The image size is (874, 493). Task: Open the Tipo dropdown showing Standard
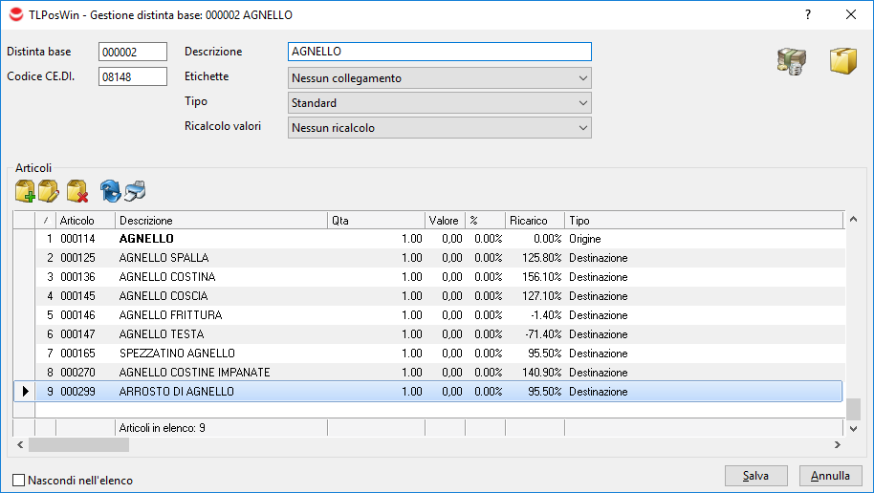pos(439,103)
